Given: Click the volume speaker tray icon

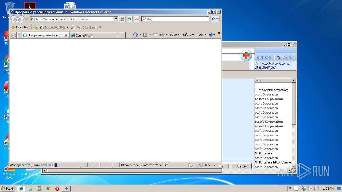Looking at the screenshot, I should 310,188.
